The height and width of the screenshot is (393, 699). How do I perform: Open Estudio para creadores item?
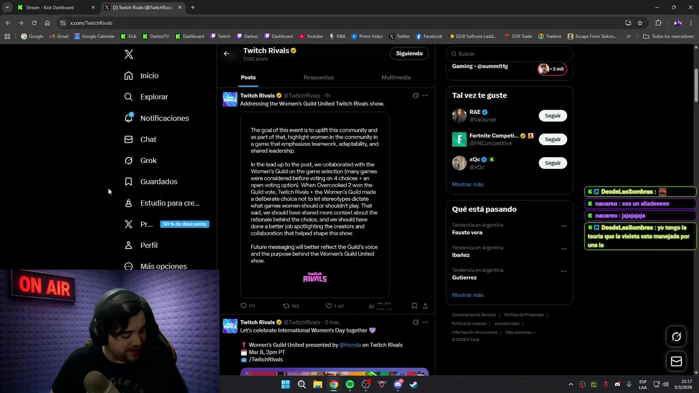[162, 203]
